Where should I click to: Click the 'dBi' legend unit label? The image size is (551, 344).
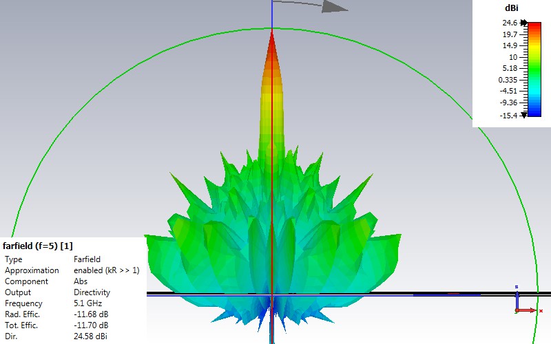pos(511,8)
